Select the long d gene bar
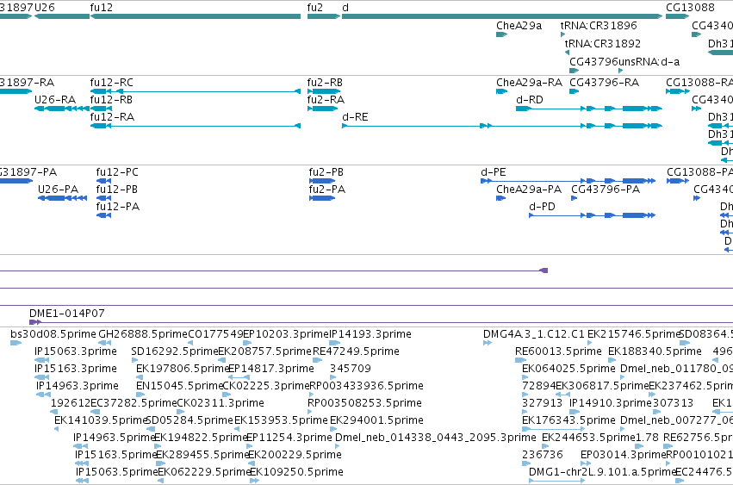Viewport: 733px width, 485px height. 502,16
